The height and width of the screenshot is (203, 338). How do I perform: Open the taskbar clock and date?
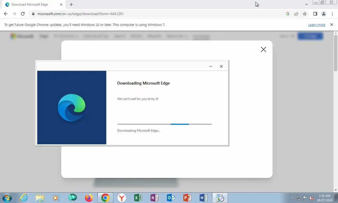[325, 198]
